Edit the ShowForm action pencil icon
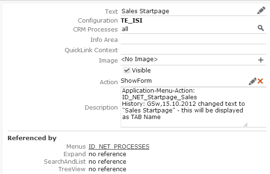Viewport: 270px width, 174px height. pyautogui.click(x=253, y=81)
